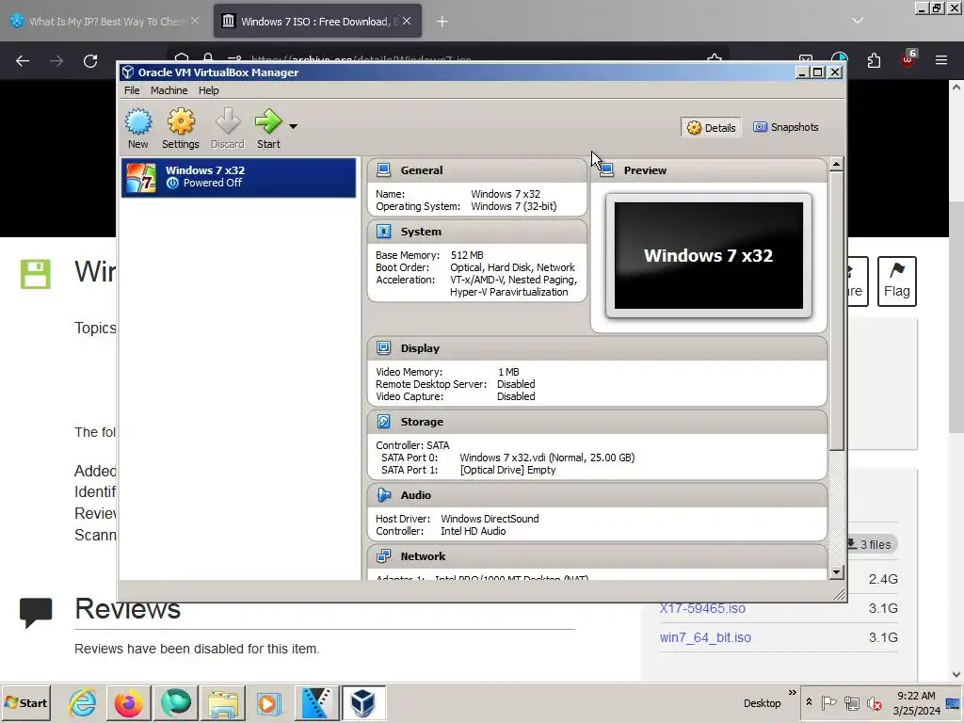The height and width of the screenshot is (723, 964).
Task: Open the file explorer taskbar icon
Action: point(222,702)
